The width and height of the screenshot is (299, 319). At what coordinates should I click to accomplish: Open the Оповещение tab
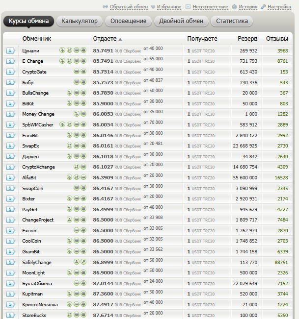129,21
